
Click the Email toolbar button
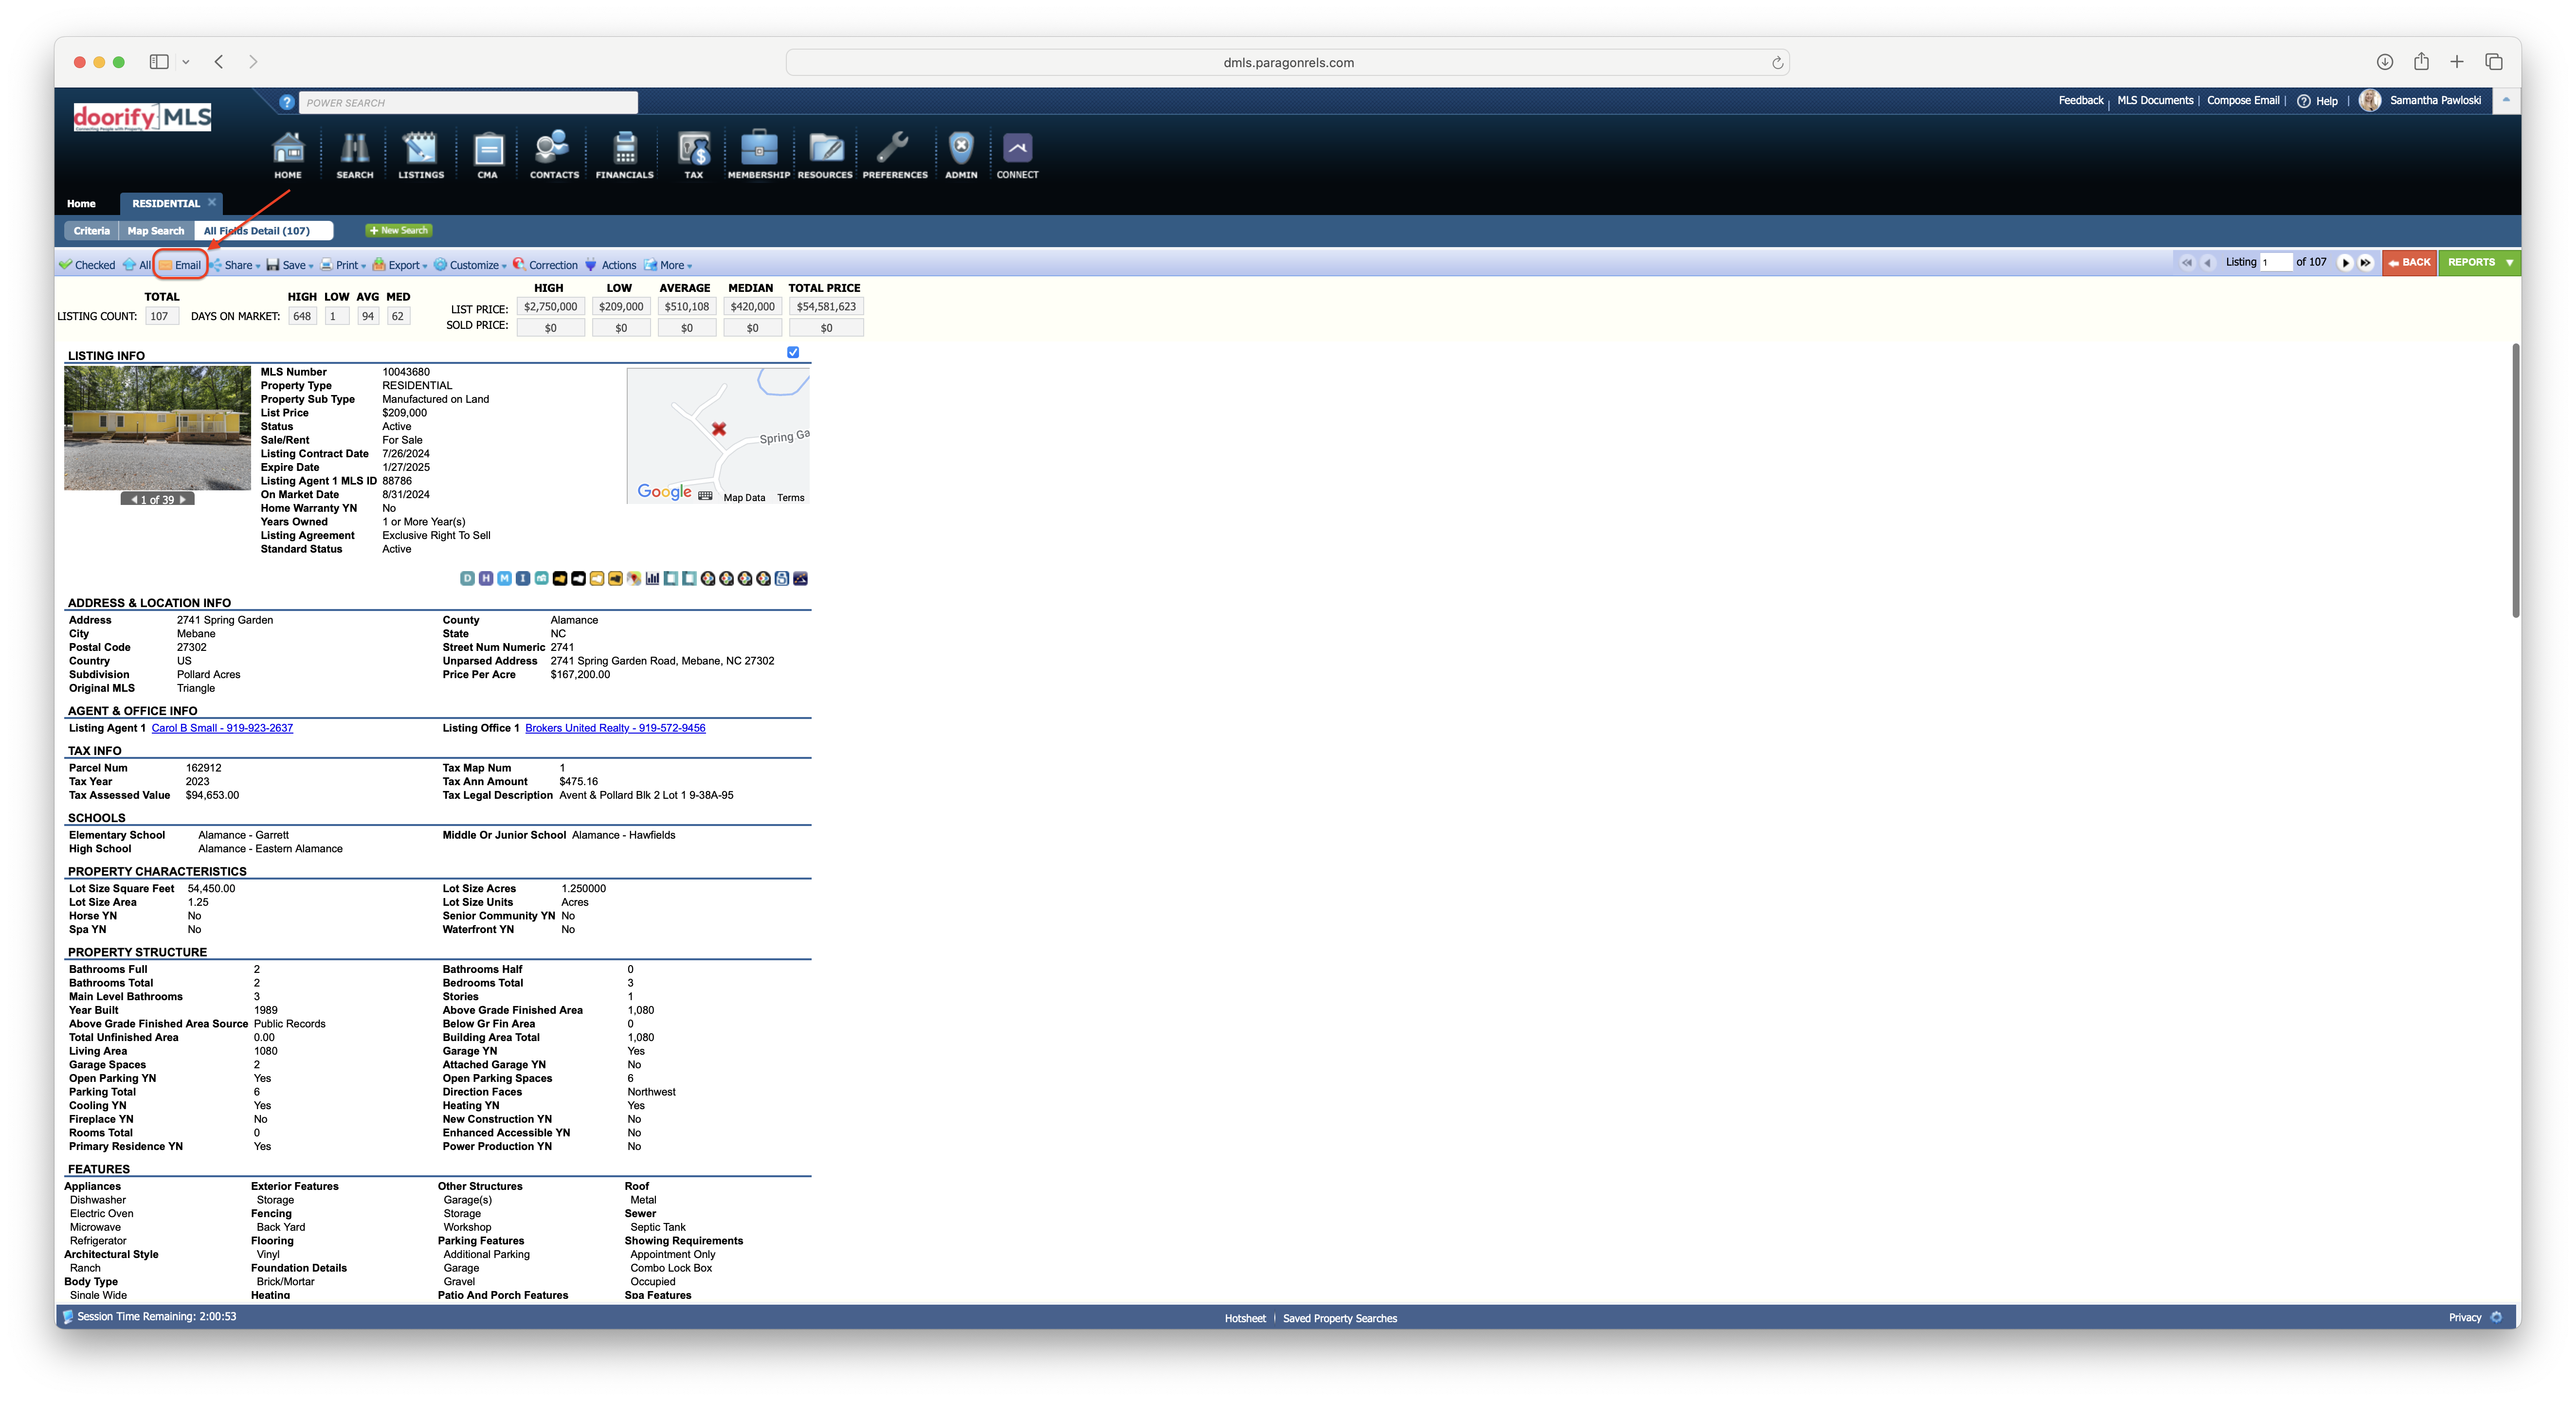click(x=180, y=265)
